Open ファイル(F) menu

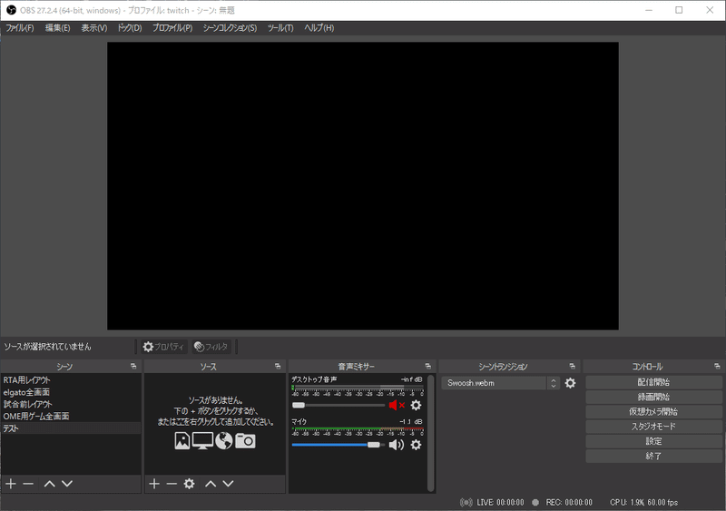tap(19, 28)
